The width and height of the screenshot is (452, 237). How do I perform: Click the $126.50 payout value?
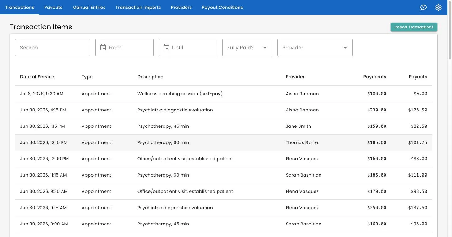[x=417, y=110]
